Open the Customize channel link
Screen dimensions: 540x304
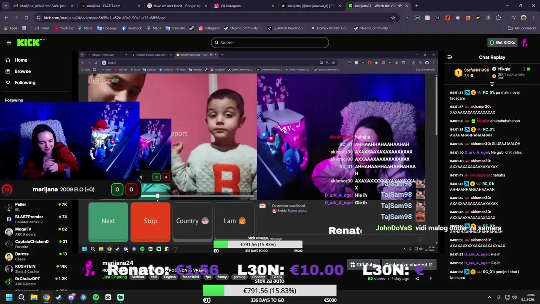click(408, 265)
